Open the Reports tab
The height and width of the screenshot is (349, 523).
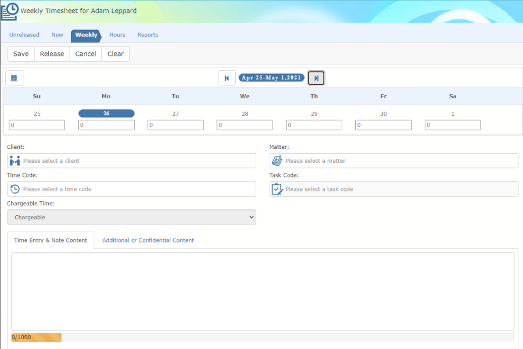coord(148,35)
